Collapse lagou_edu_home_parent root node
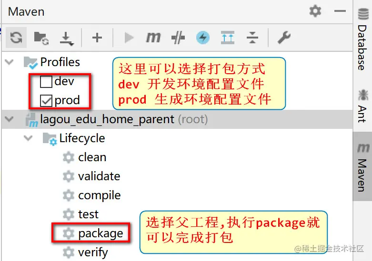 pyautogui.click(x=9, y=119)
